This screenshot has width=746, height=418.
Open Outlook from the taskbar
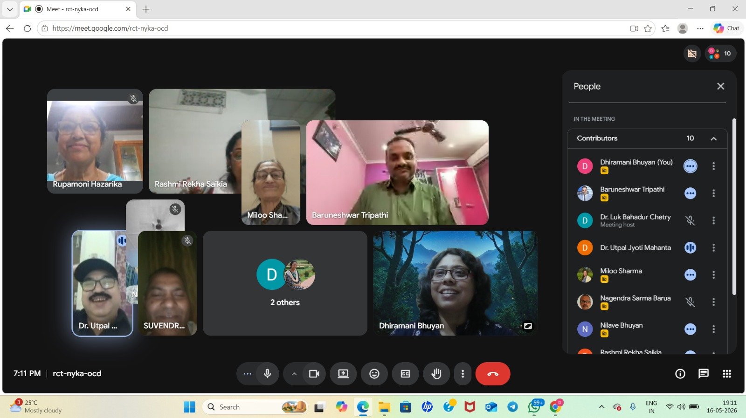(491, 407)
